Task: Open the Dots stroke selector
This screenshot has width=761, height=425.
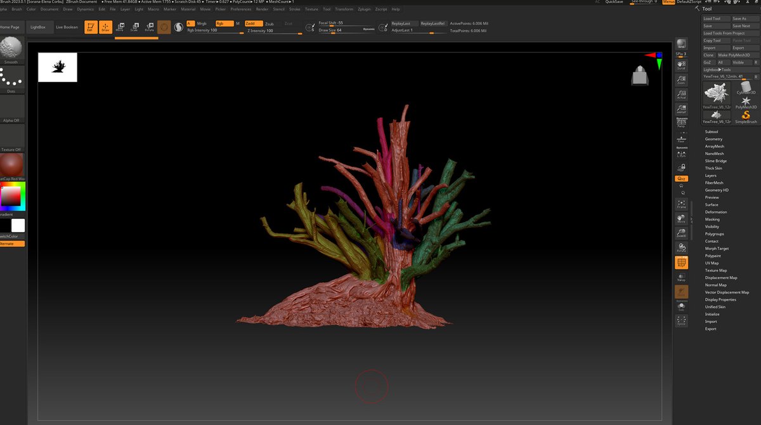Action: pos(11,79)
